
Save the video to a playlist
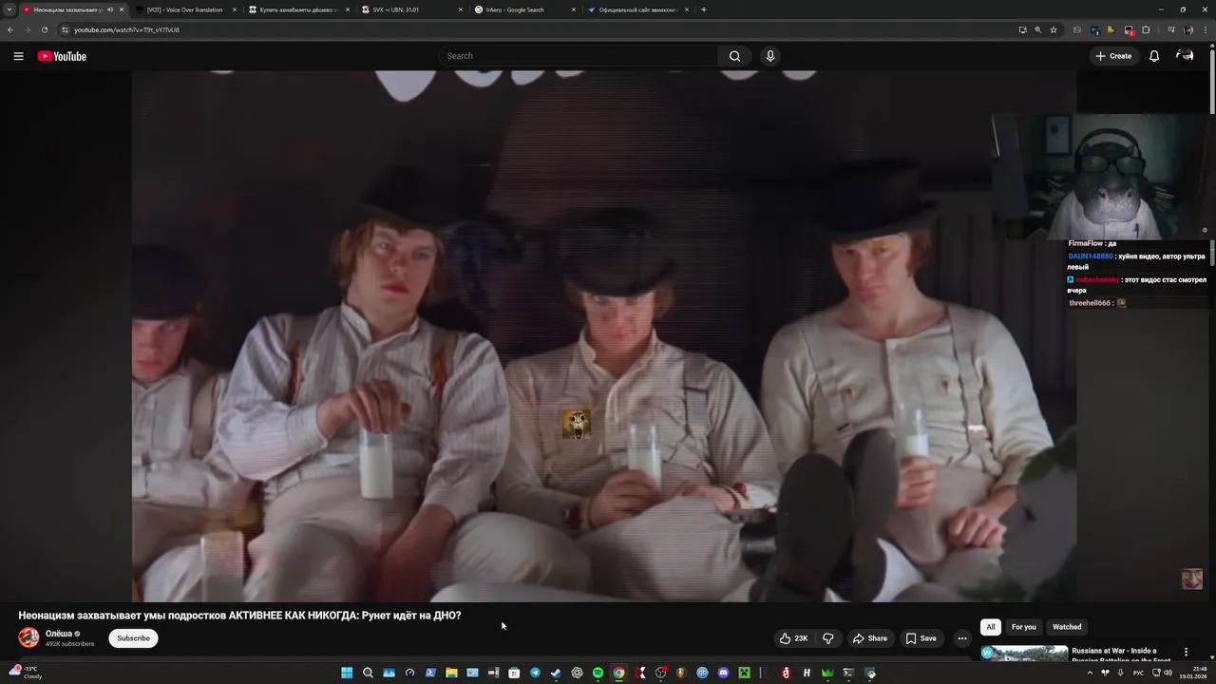pyautogui.click(x=921, y=638)
